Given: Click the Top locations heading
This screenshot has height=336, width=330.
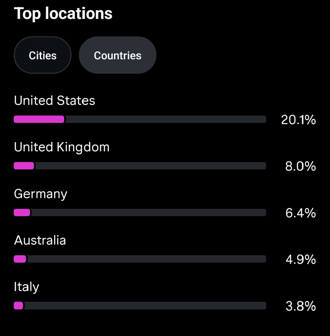Looking at the screenshot, I should (63, 13).
